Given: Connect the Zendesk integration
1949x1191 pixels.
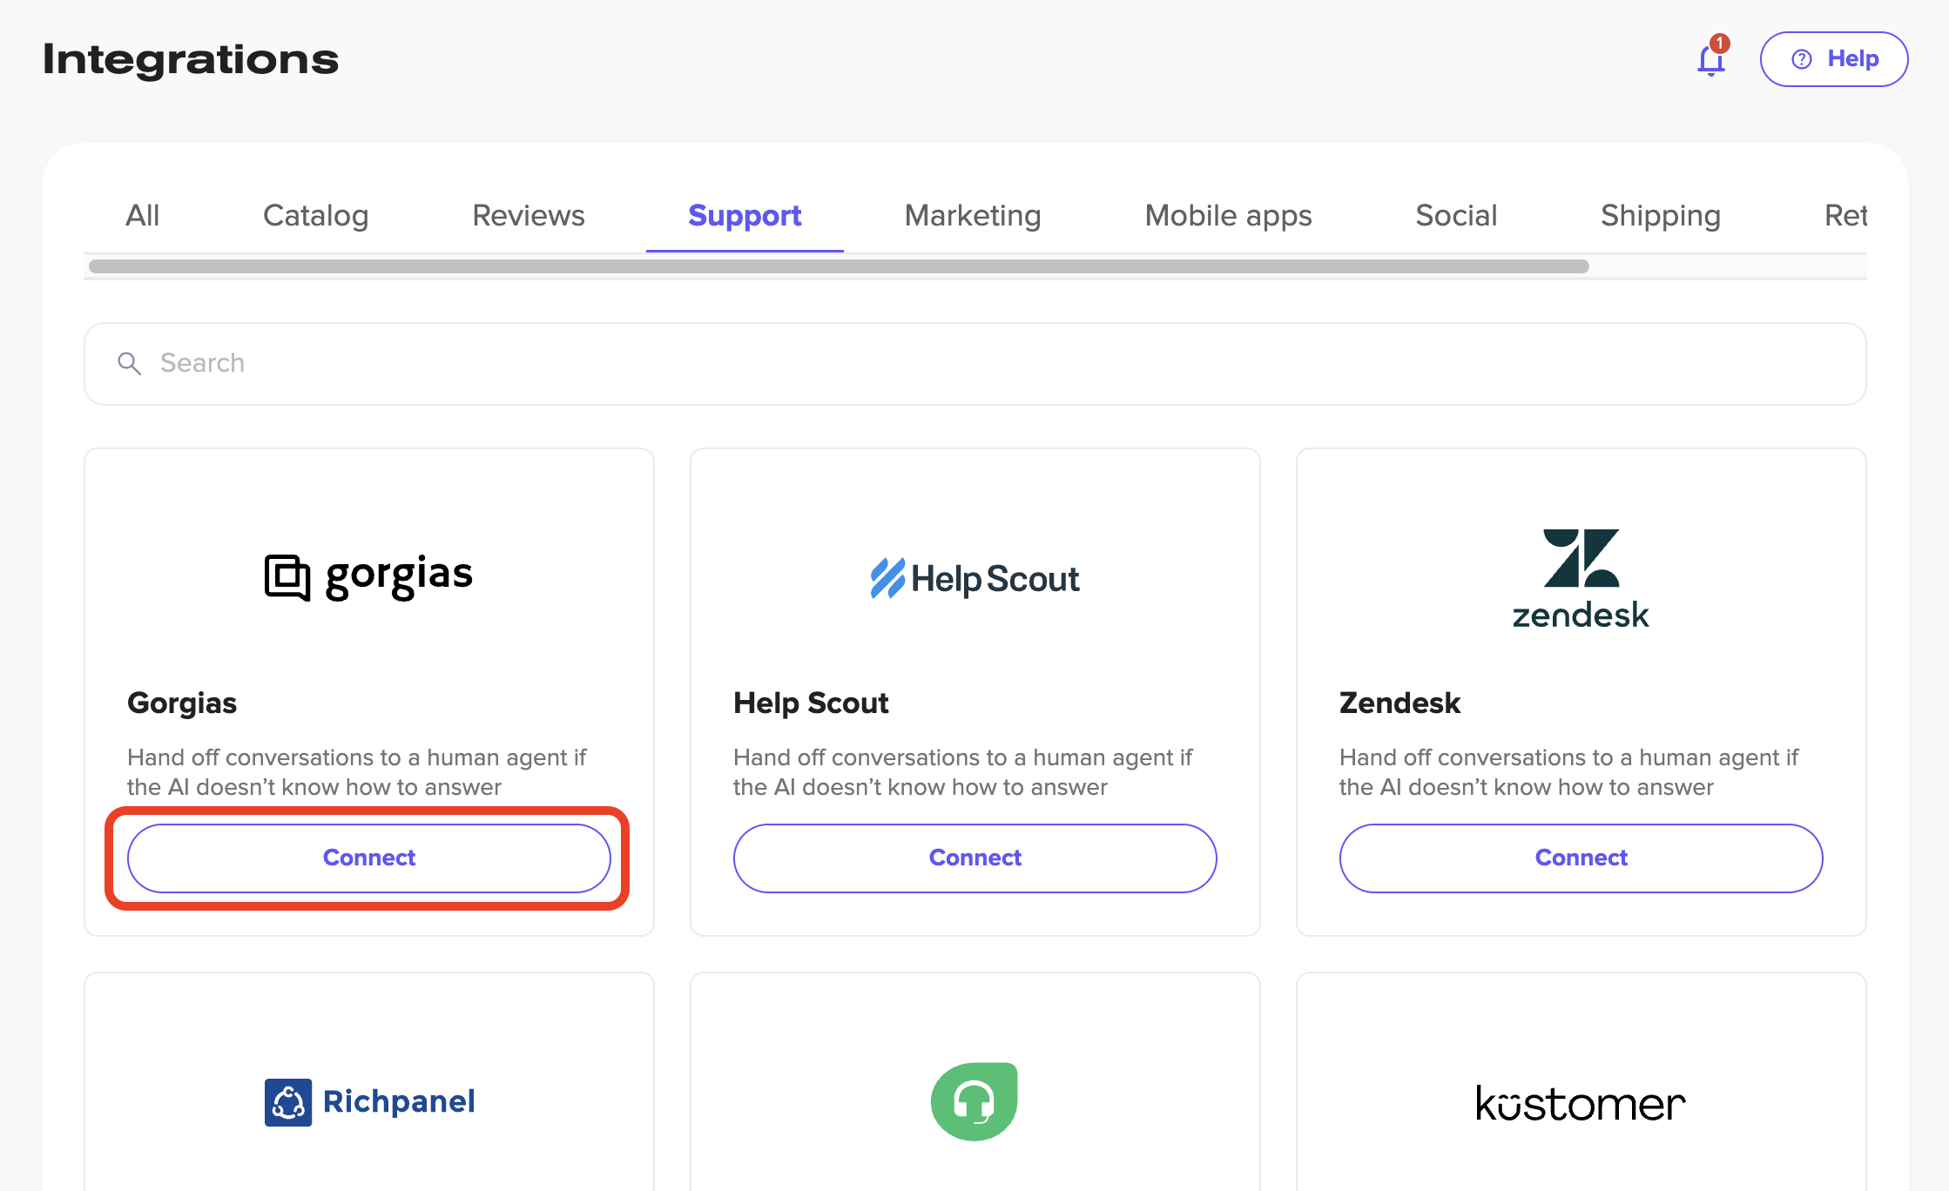Looking at the screenshot, I should click(1581, 858).
